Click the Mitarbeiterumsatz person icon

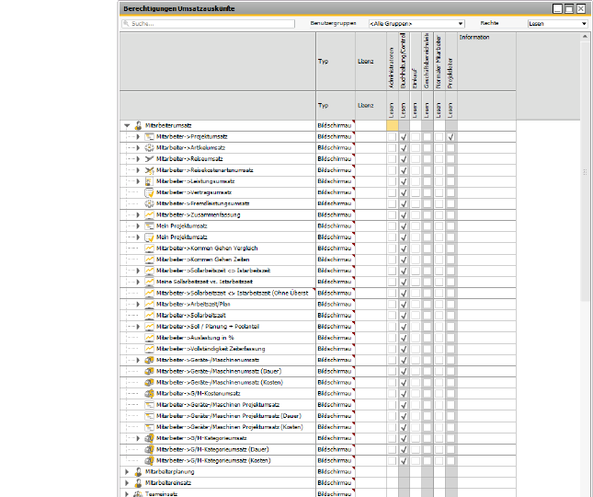[x=139, y=125]
